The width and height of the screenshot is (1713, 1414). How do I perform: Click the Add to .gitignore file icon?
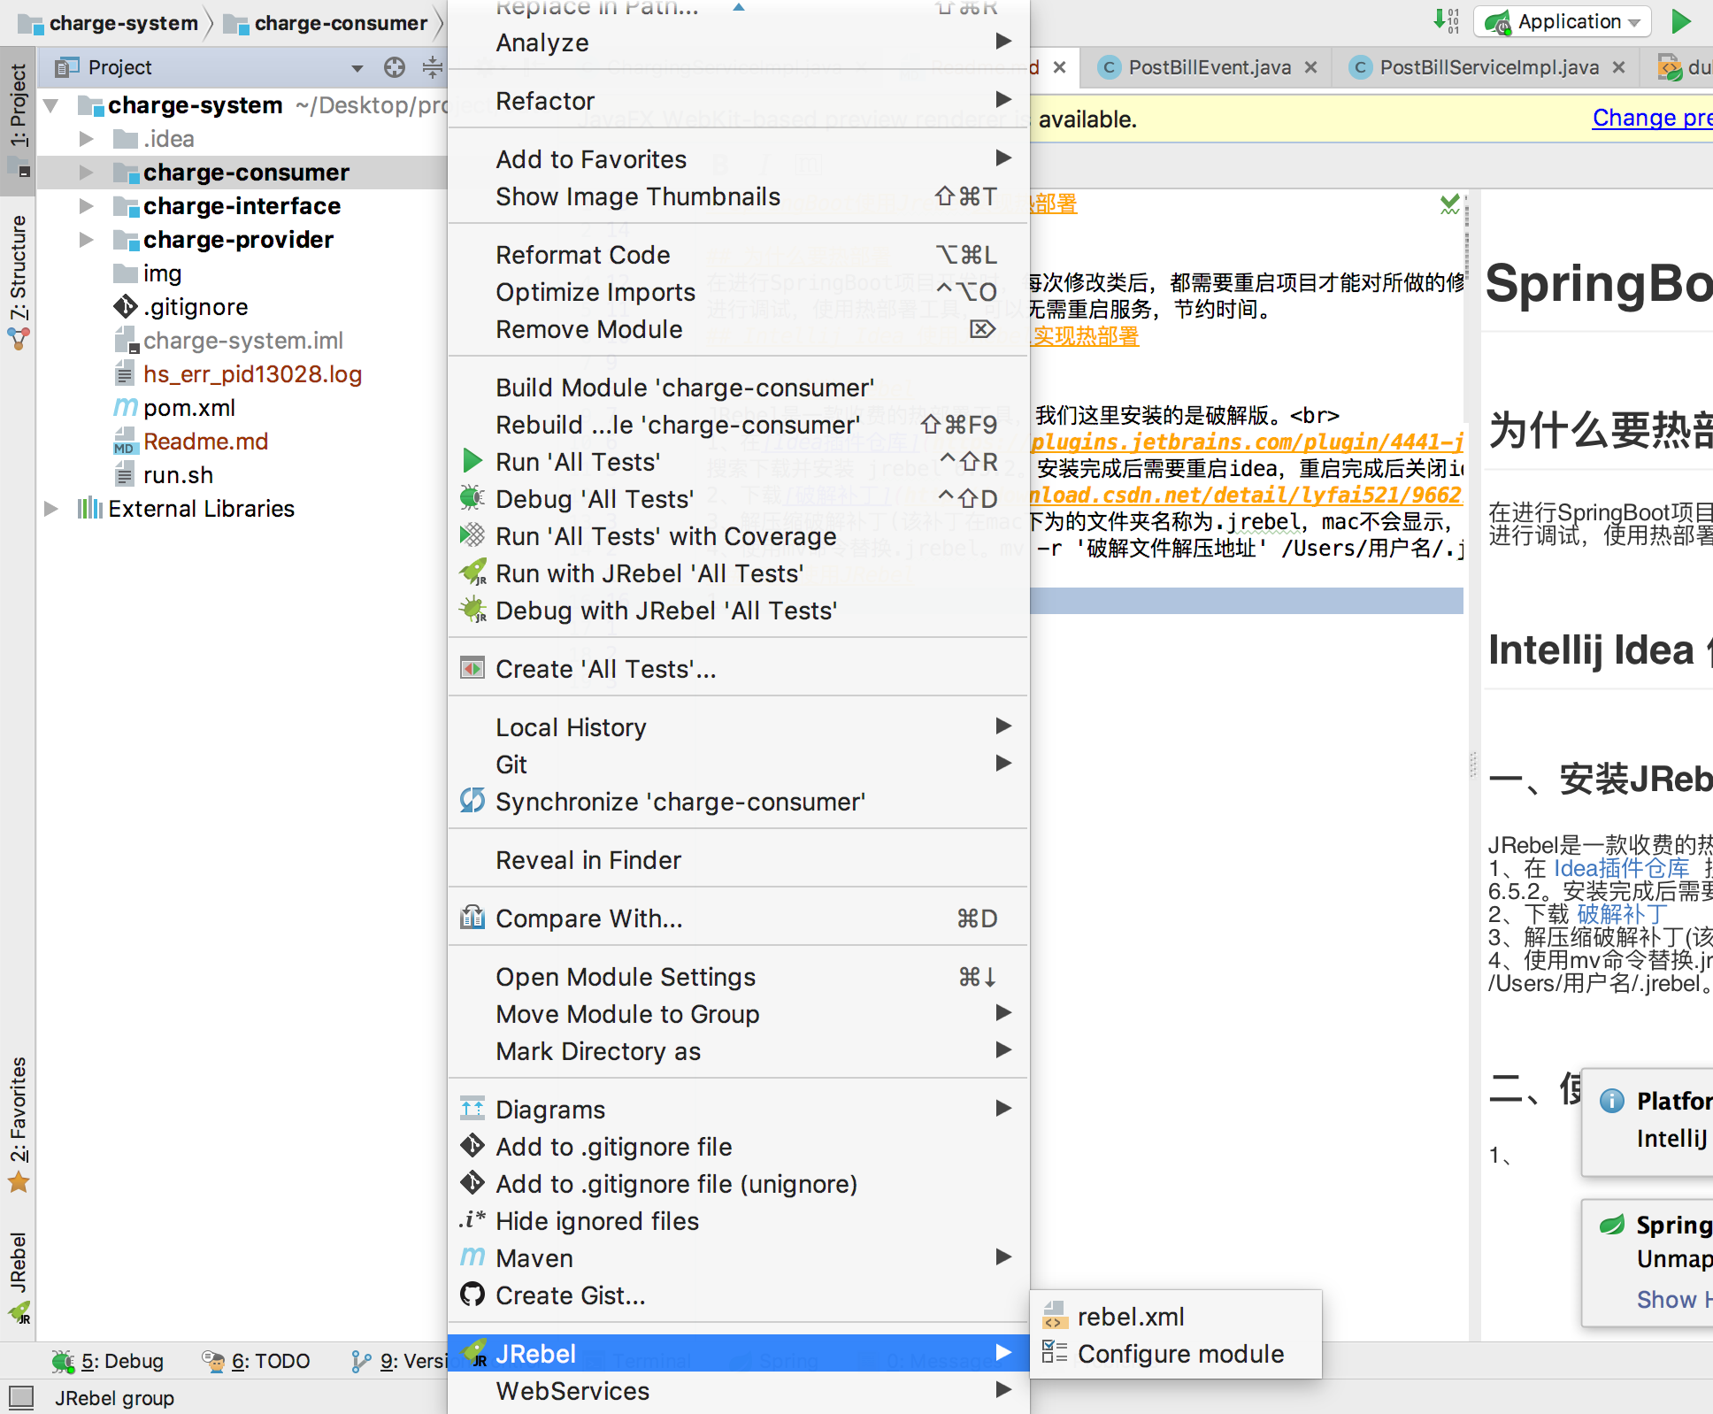click(x=472, y=1146)
